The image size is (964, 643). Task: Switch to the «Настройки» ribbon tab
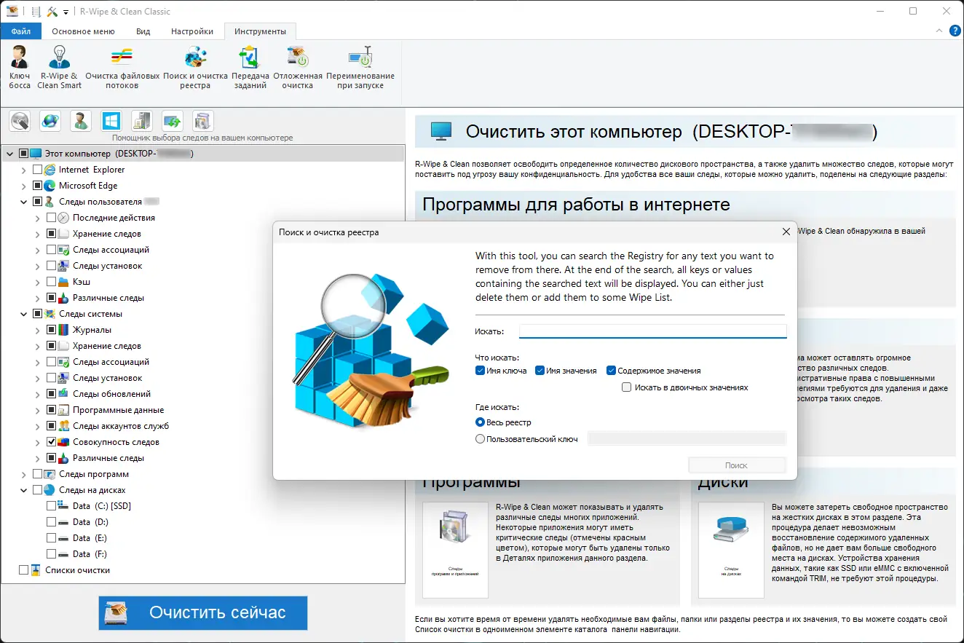coord(191,31)
